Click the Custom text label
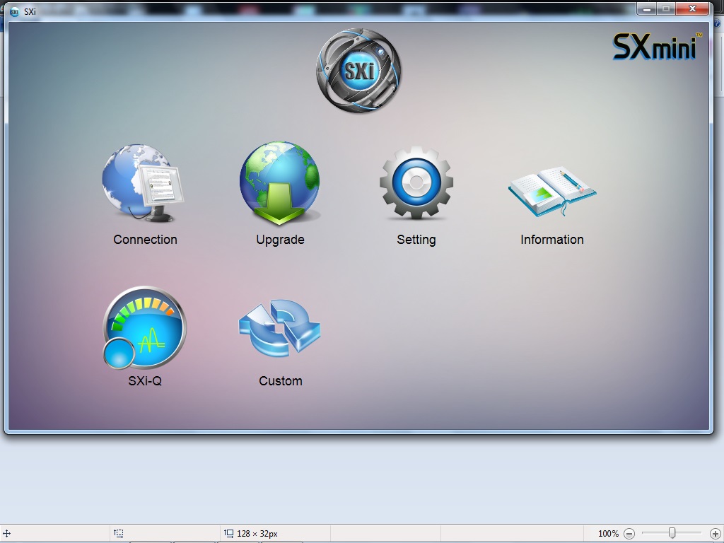This screenshot has width=724, height=543. (x=280, y=381)
